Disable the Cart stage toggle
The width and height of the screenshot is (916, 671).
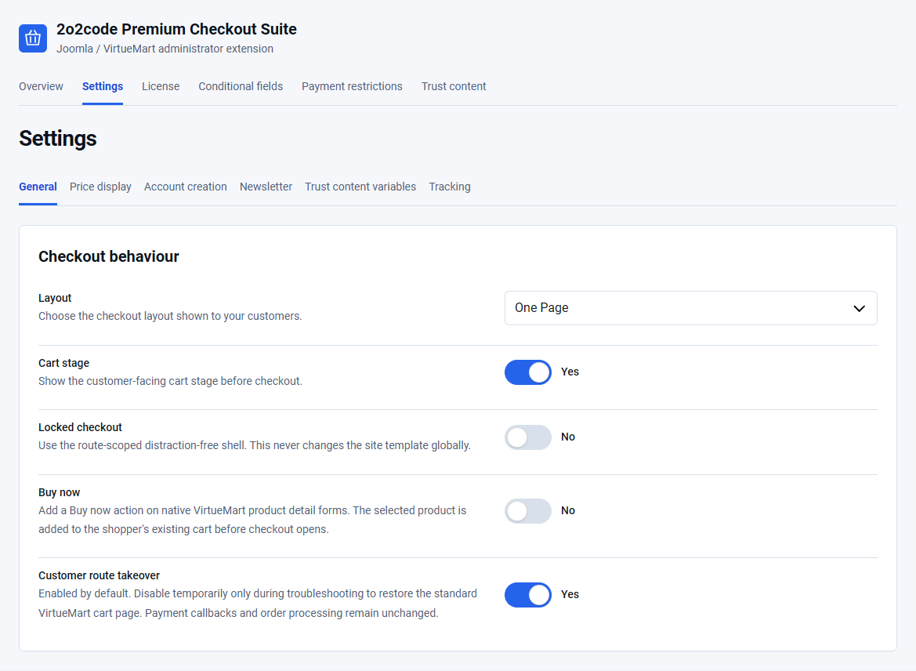pyautogui.click(x=527, y=372)
